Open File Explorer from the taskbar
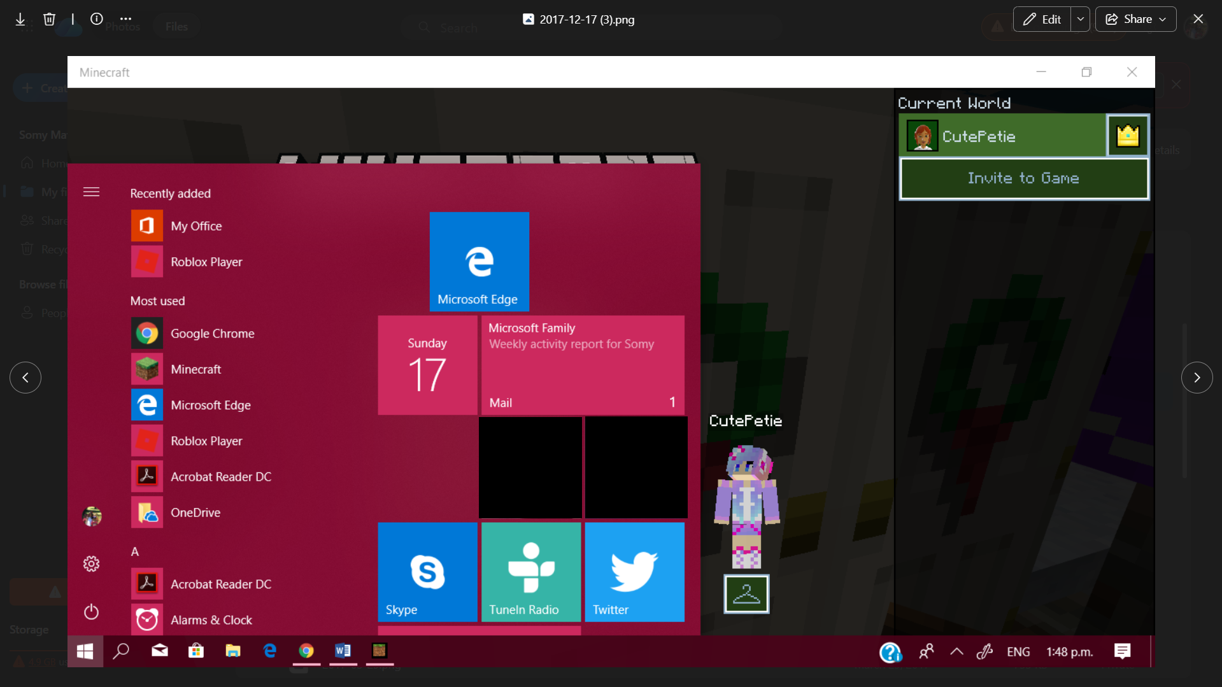 pos(233,651)
